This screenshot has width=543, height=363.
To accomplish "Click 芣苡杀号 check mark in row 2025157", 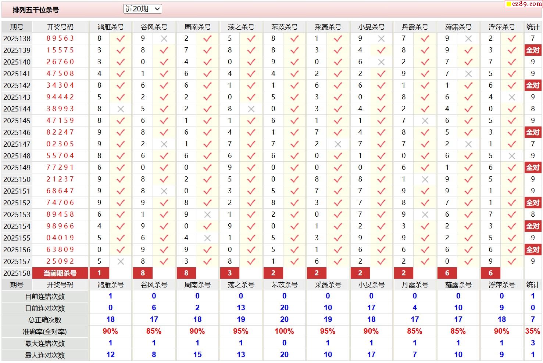I will [294, 261].
